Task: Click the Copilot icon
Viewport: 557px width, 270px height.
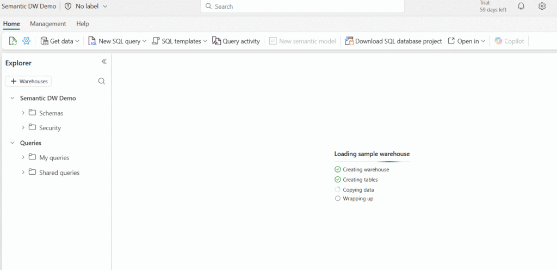Action: click(x=498, y=41)
